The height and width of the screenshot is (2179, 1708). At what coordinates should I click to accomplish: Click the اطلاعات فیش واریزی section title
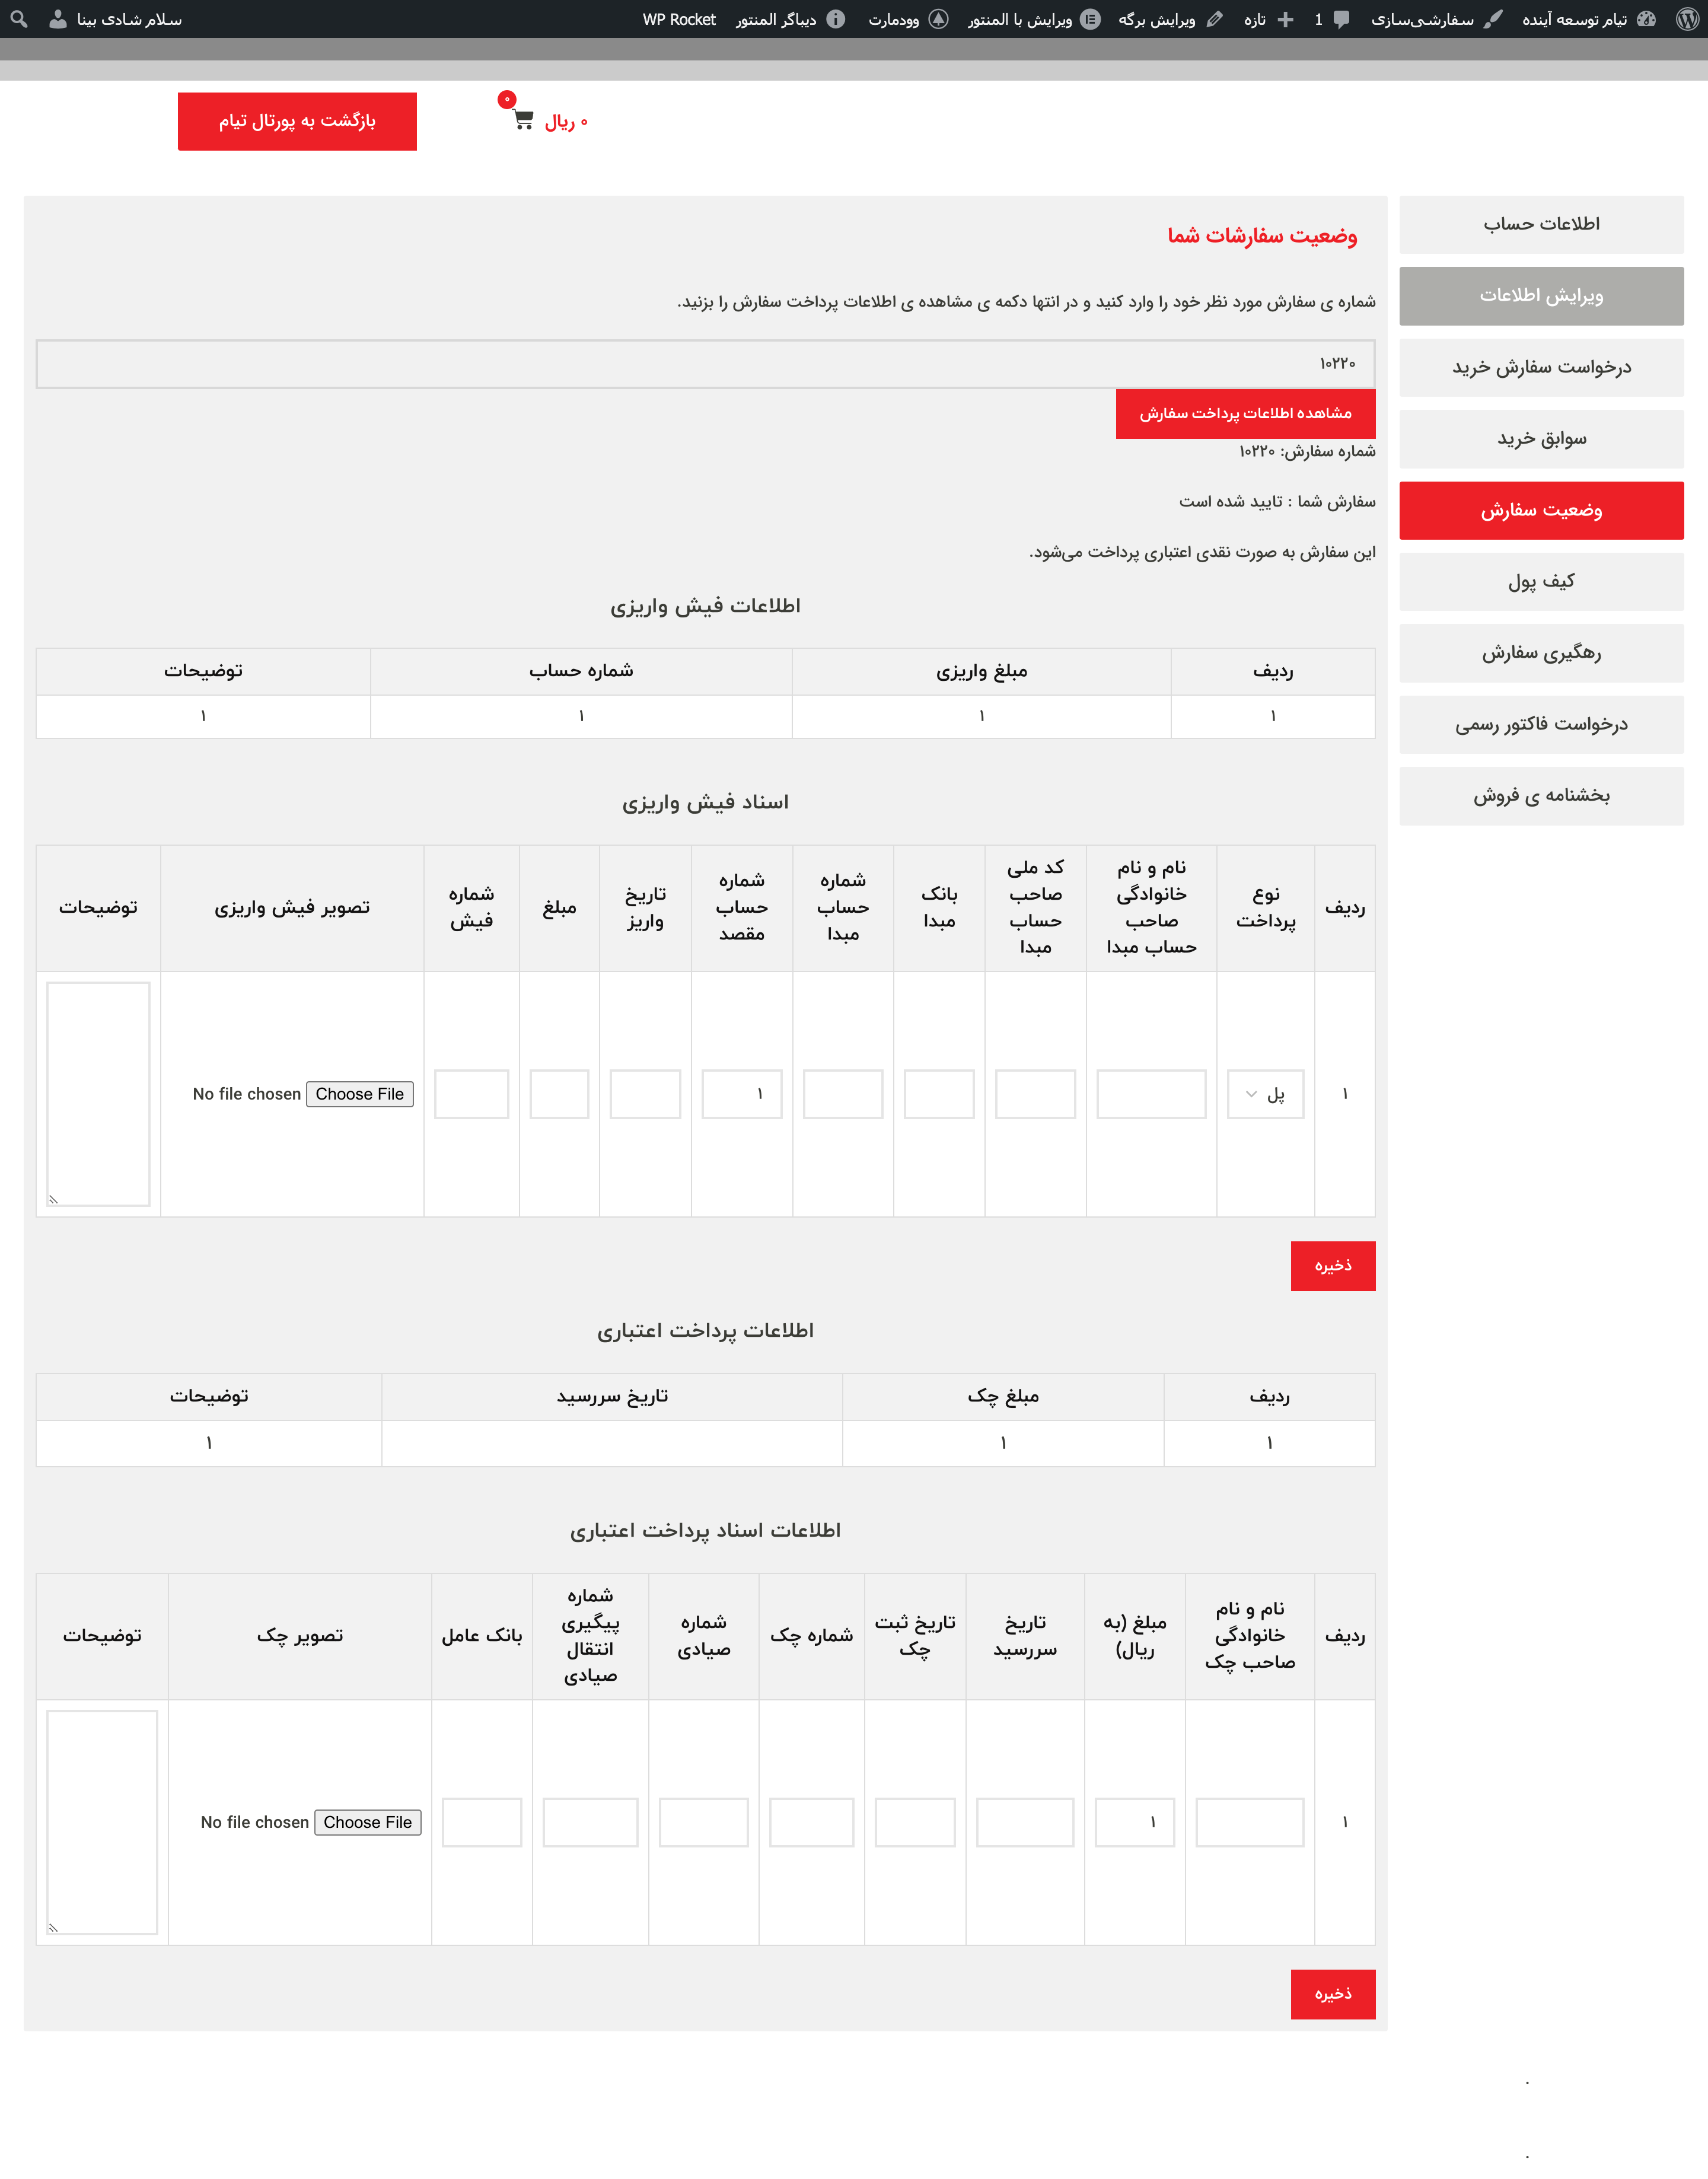[x=705, y=606]
